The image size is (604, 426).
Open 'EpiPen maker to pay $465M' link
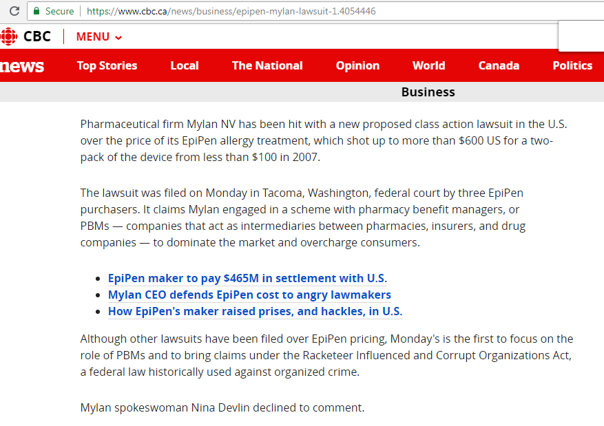pos(247,278)
